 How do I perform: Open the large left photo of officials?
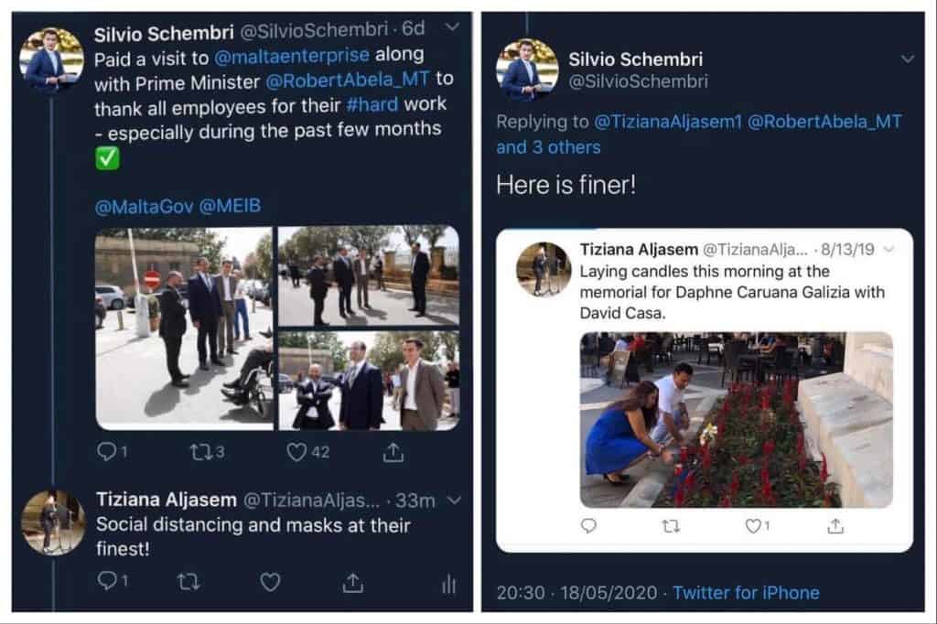(183, 328)
